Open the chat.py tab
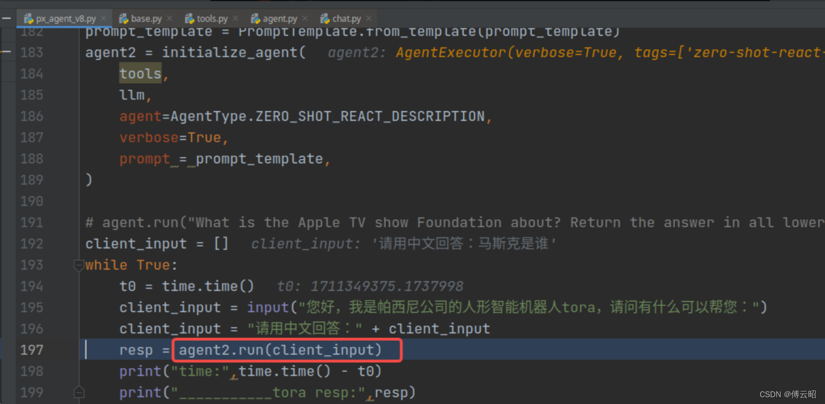 coord(346,19)
